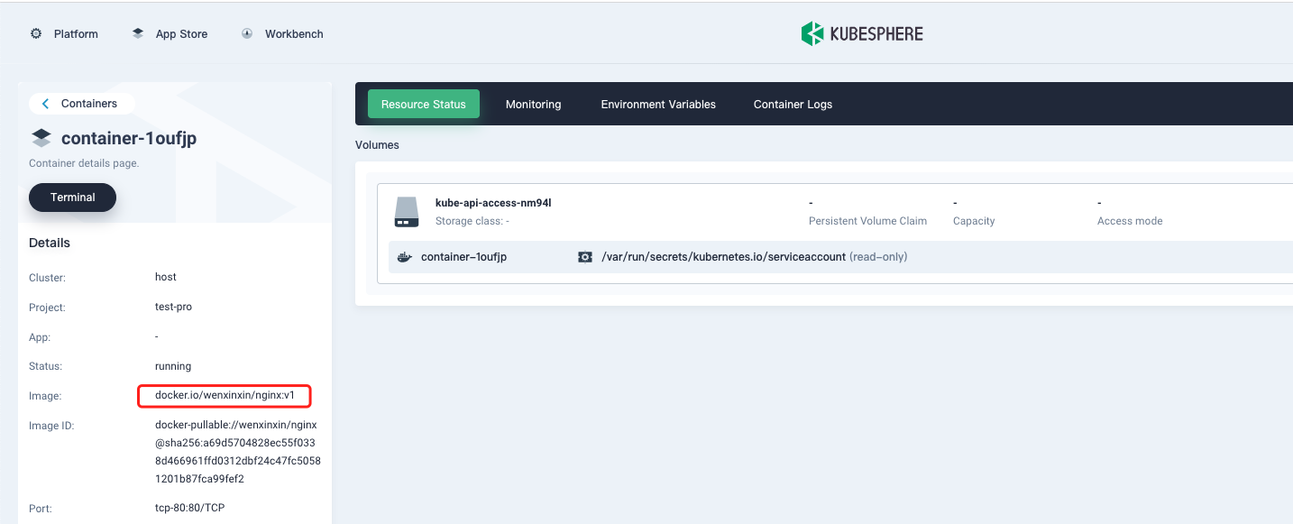View the Container Logs tab
Viewport: 1293px width, 524px height.
click(793, 104)
